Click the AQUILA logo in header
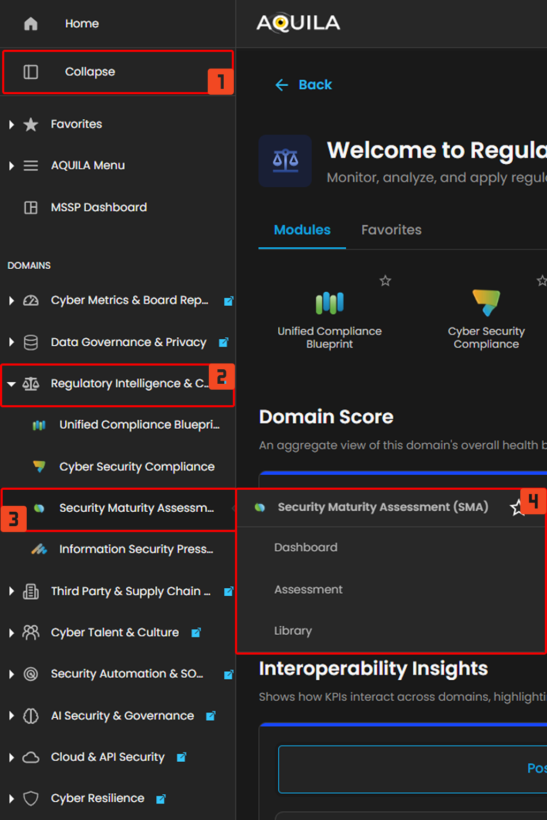The width and height of the screenshot is (547, 820). (x=298, y=23)
